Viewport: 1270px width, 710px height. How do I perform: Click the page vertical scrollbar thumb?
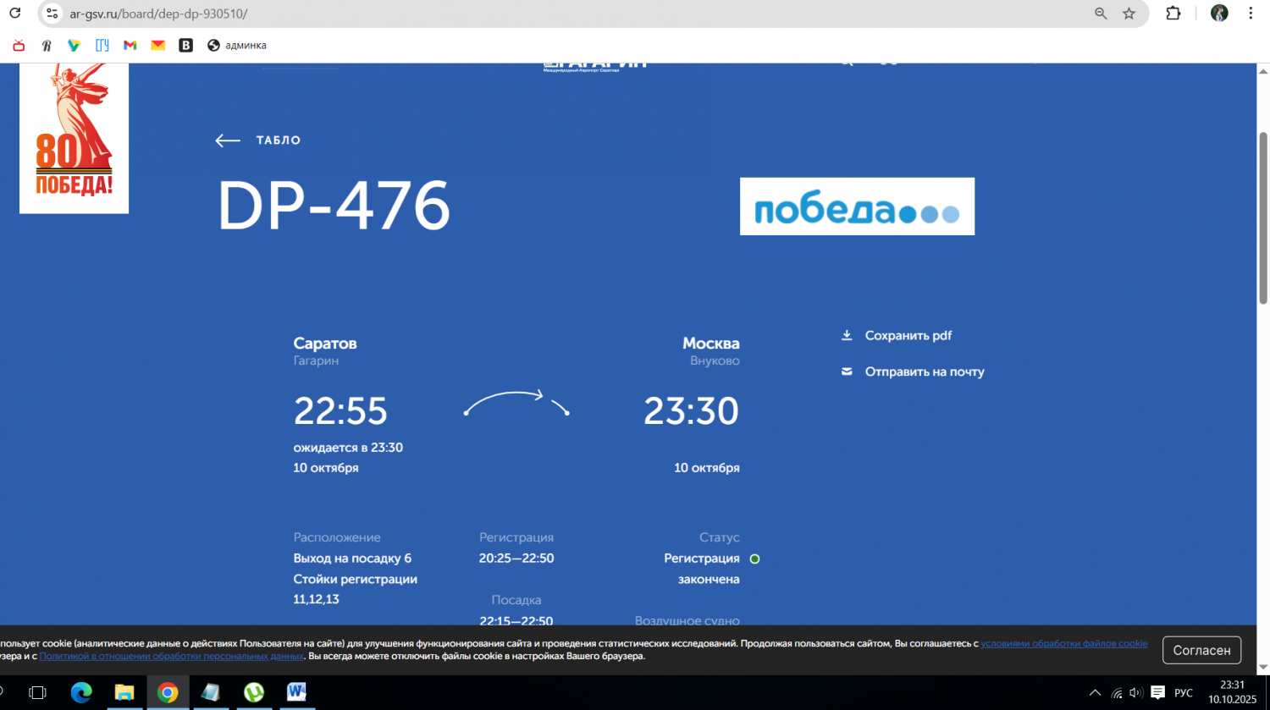click(x=1263, y=217)
